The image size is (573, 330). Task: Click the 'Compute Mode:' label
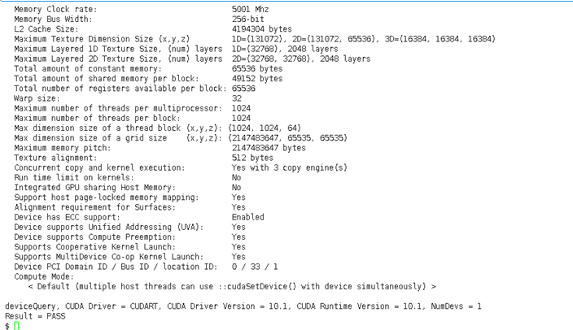[41, 276]
